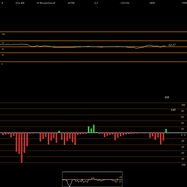Screen dimensions: 187x187
Task: Click the -20 label on MR right axis
Action: click(x=183, y=141)
